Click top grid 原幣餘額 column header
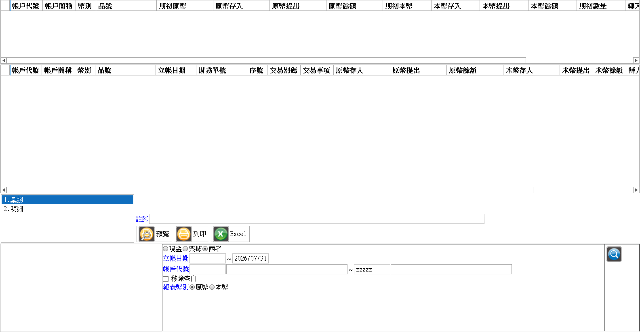 click(x=354, y=6)
